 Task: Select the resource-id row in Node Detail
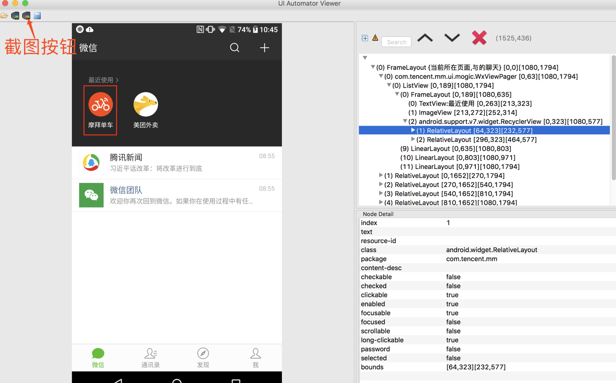(487, 241)
